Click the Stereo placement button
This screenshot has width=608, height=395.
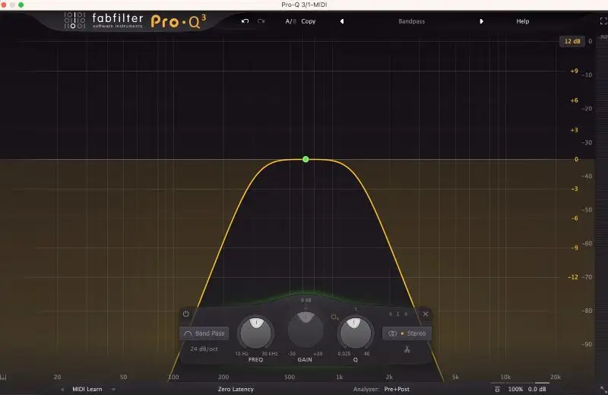point(407,333)
